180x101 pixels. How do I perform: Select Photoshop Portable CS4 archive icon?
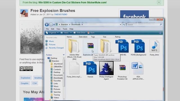click(x=122, y=67)
